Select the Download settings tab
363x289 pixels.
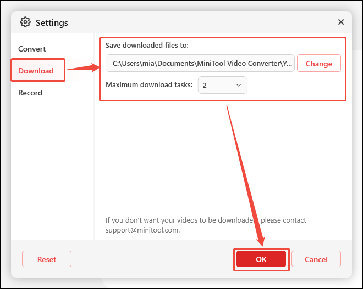[36, 71]
